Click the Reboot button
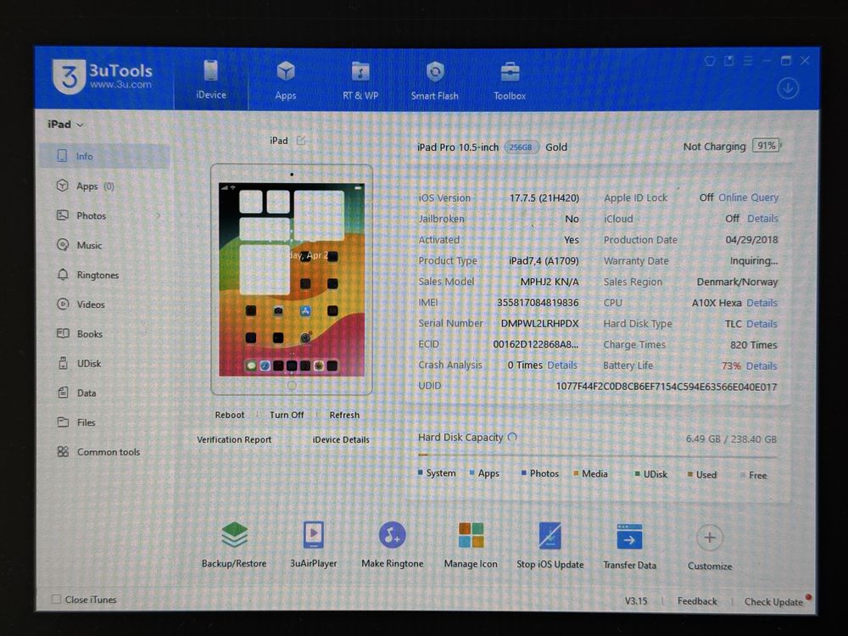This screenshot has width=848, height=636. click(x=230, y=415)
